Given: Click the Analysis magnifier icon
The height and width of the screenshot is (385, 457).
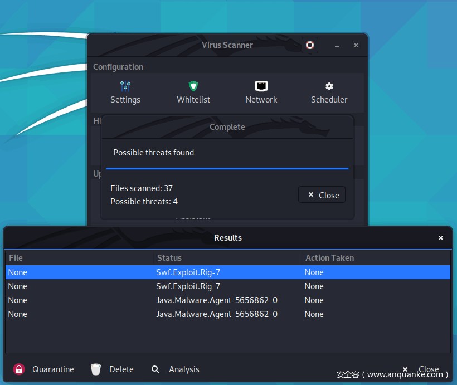Looking at the screenshot, I should (155, 369).
